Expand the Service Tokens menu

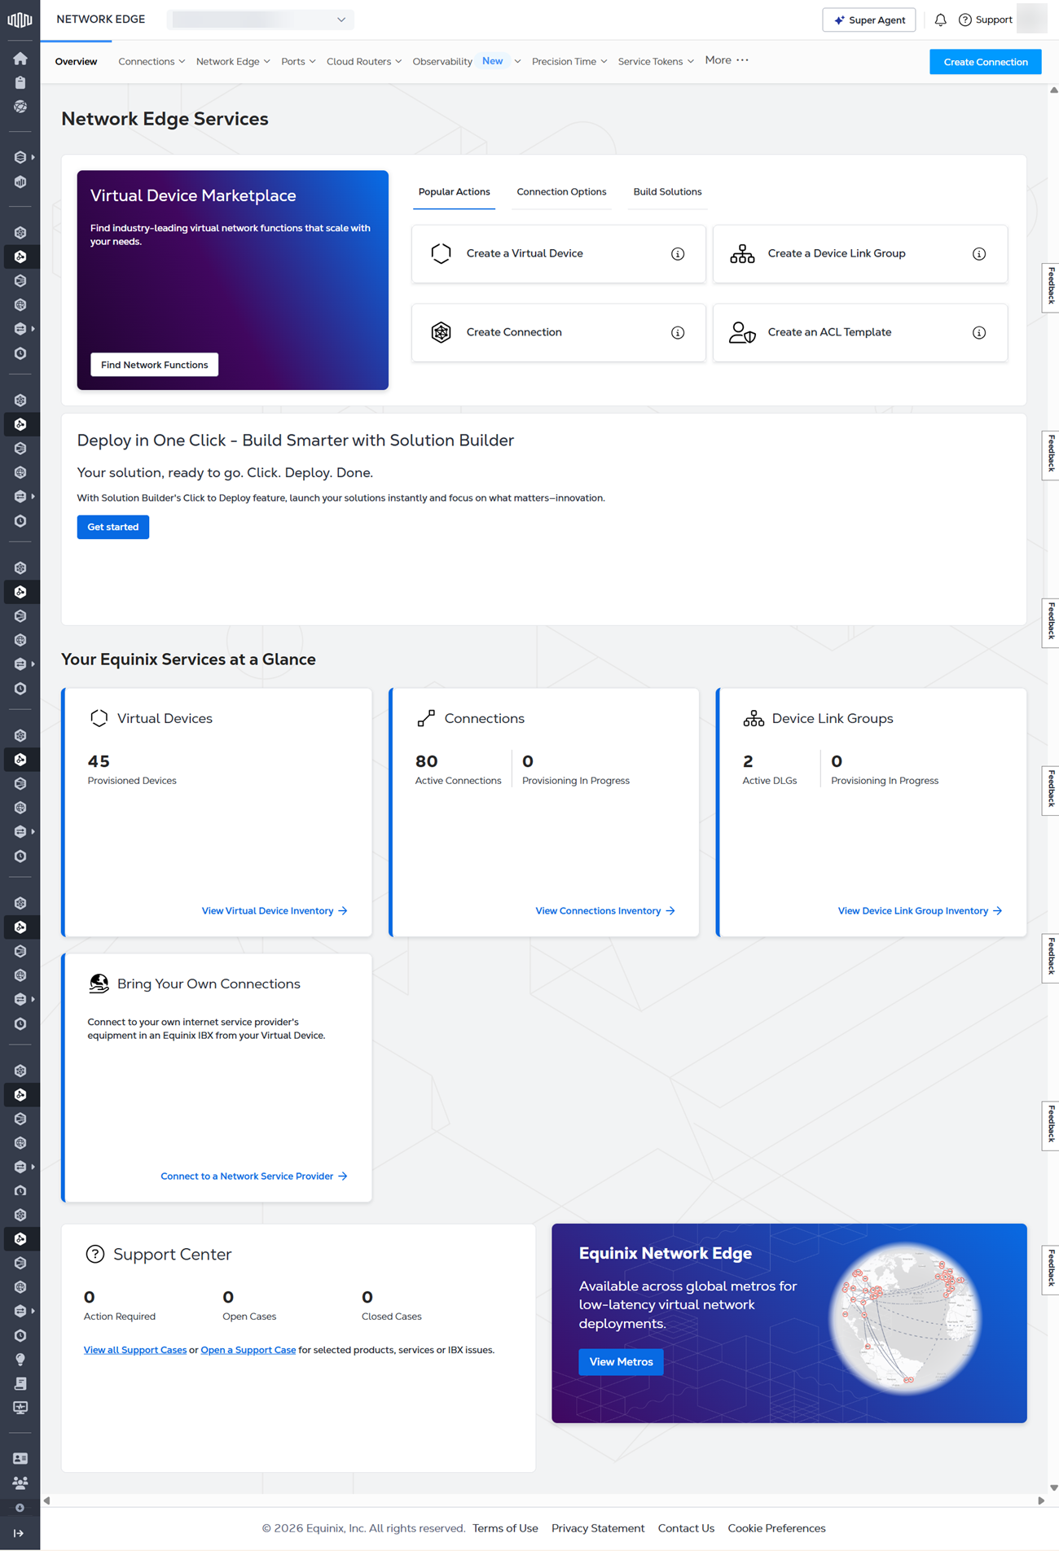pos(656,61)
